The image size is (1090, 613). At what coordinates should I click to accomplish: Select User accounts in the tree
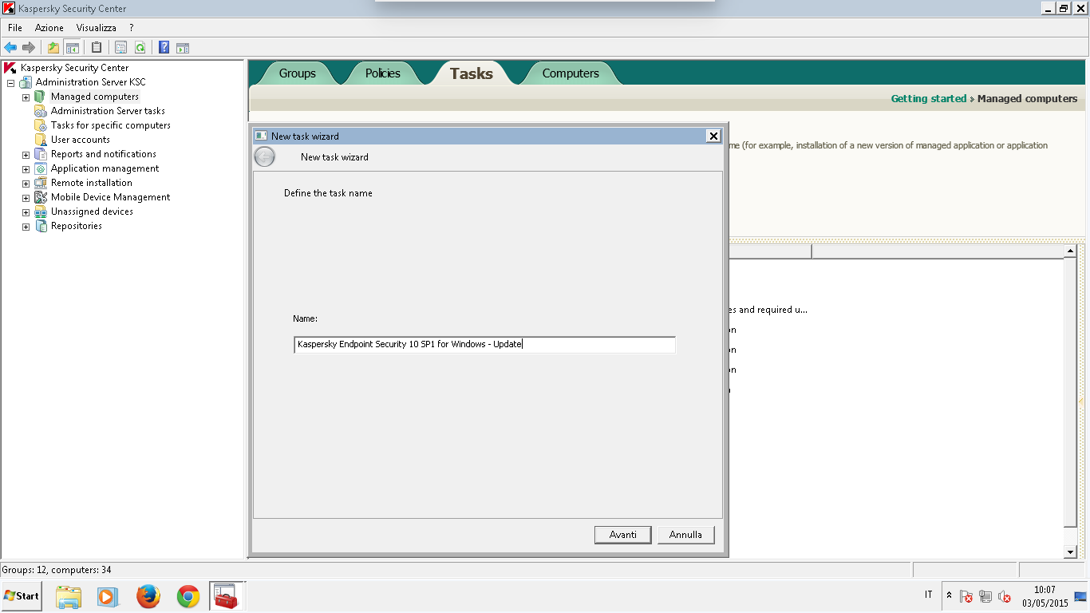coord(81,140)
